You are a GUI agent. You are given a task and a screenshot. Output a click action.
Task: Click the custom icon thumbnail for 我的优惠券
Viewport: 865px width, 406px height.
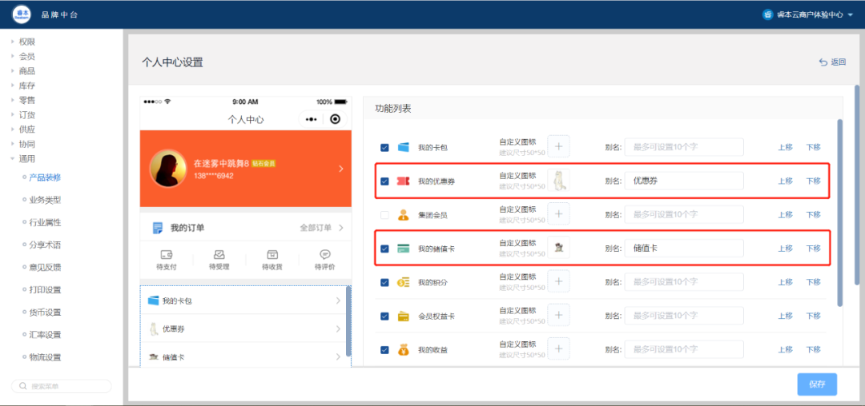click(x=558, y=180)
